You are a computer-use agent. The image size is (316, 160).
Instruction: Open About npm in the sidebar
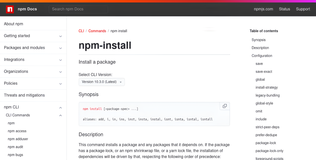(x=14, y=24)
